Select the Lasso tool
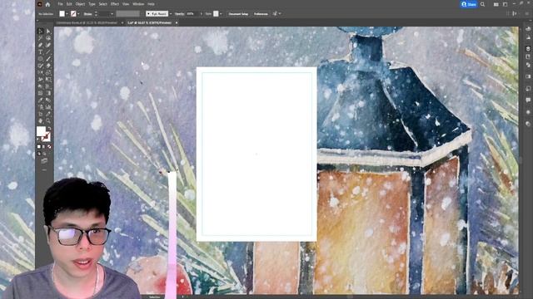This screenshot has height=299, width=533. coord(48,37)
